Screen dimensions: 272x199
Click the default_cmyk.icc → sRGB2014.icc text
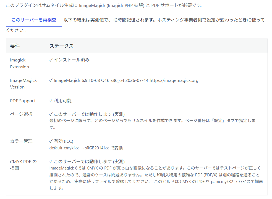coord(86,148)
